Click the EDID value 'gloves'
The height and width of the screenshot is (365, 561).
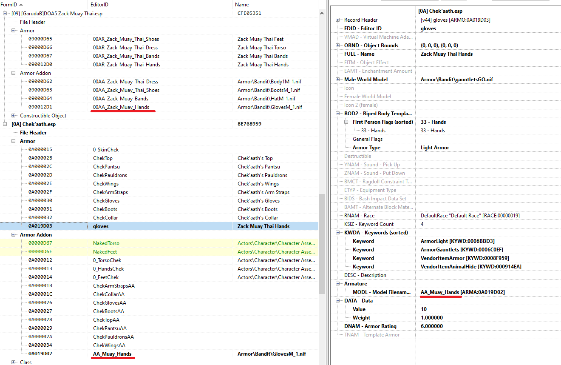click(428, 29)
